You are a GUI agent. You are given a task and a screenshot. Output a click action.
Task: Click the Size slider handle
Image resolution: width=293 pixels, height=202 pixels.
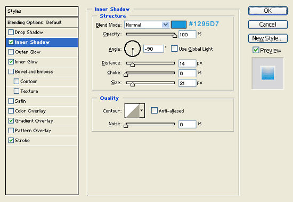click(x=133, y=84)
